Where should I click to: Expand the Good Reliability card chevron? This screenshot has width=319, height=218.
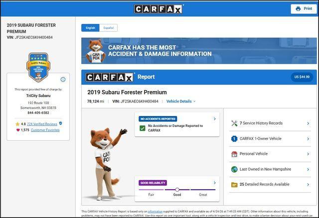[215, 183]
